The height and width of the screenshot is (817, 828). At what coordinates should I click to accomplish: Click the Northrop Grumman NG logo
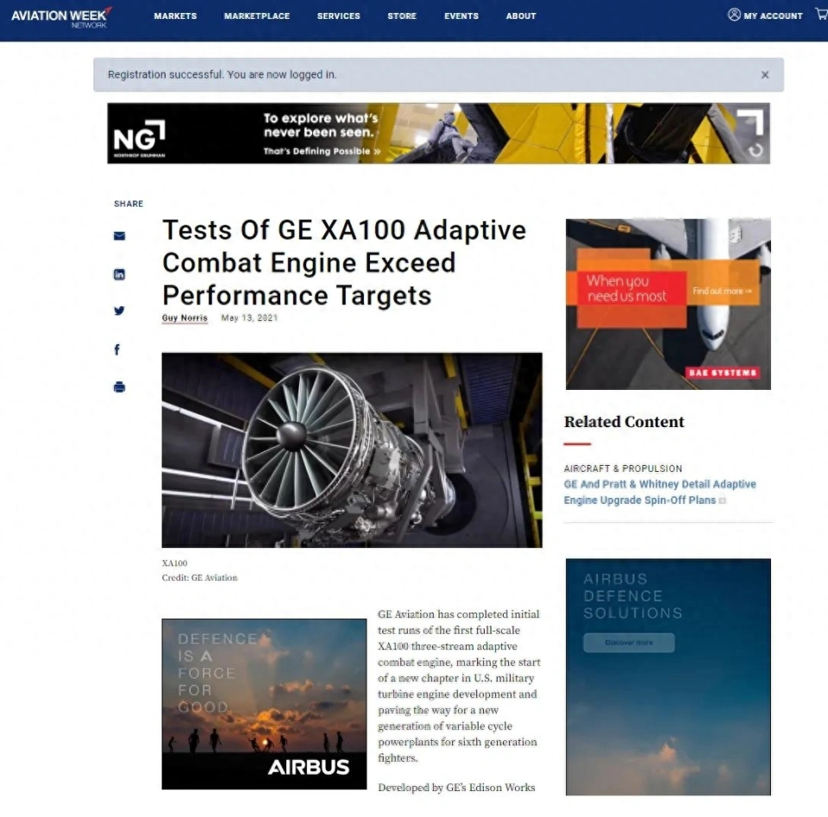tap(140, 138)
